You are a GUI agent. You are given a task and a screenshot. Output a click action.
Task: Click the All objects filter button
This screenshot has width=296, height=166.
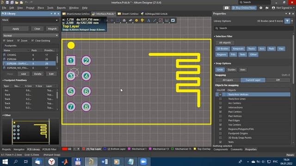(x=225, y=43)
